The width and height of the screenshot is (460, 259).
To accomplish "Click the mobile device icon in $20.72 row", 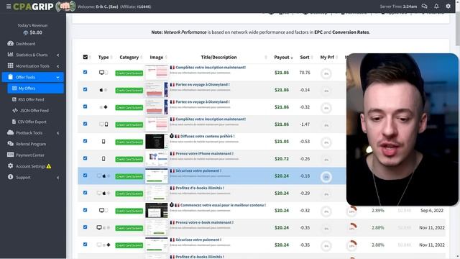I will click(103, 158).
